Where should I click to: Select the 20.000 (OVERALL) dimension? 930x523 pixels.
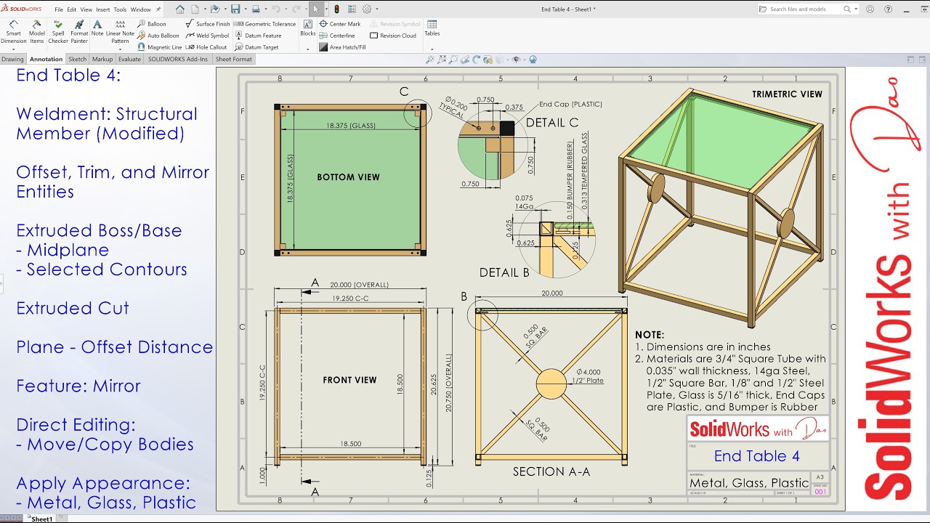[x=360, y=285]
